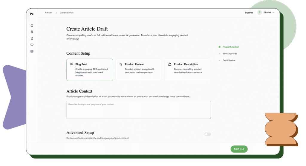Screen dimensions: 306x166
Task: Click the Squares button in header
Action: (249, 13)
